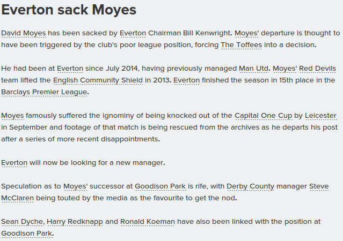
Task: Click Everton link in 'will now be looking'
Action: [14, 163]
